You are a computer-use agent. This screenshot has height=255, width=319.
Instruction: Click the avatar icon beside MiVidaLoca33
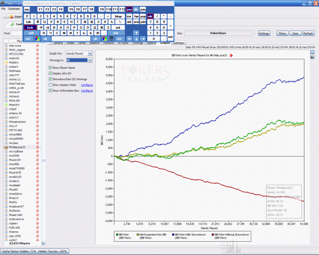pyautogui.click(x=6, y=147)
